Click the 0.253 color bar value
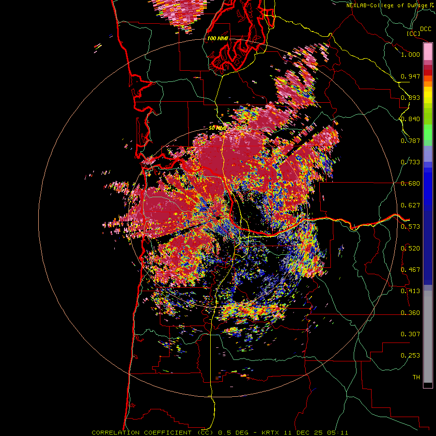Viewport: 436px width, 436px height. [x=410, y=356]
